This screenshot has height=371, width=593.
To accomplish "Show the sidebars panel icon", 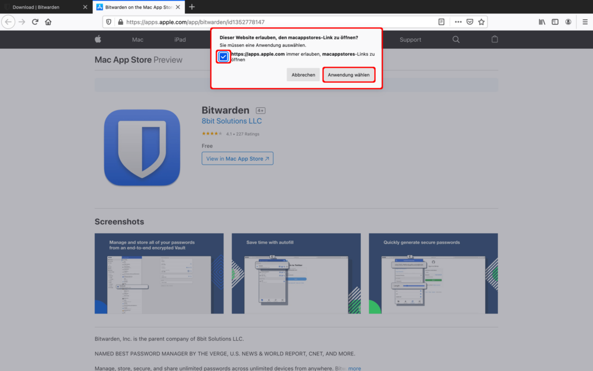I will pyautogui.click(x=555, y=22).
